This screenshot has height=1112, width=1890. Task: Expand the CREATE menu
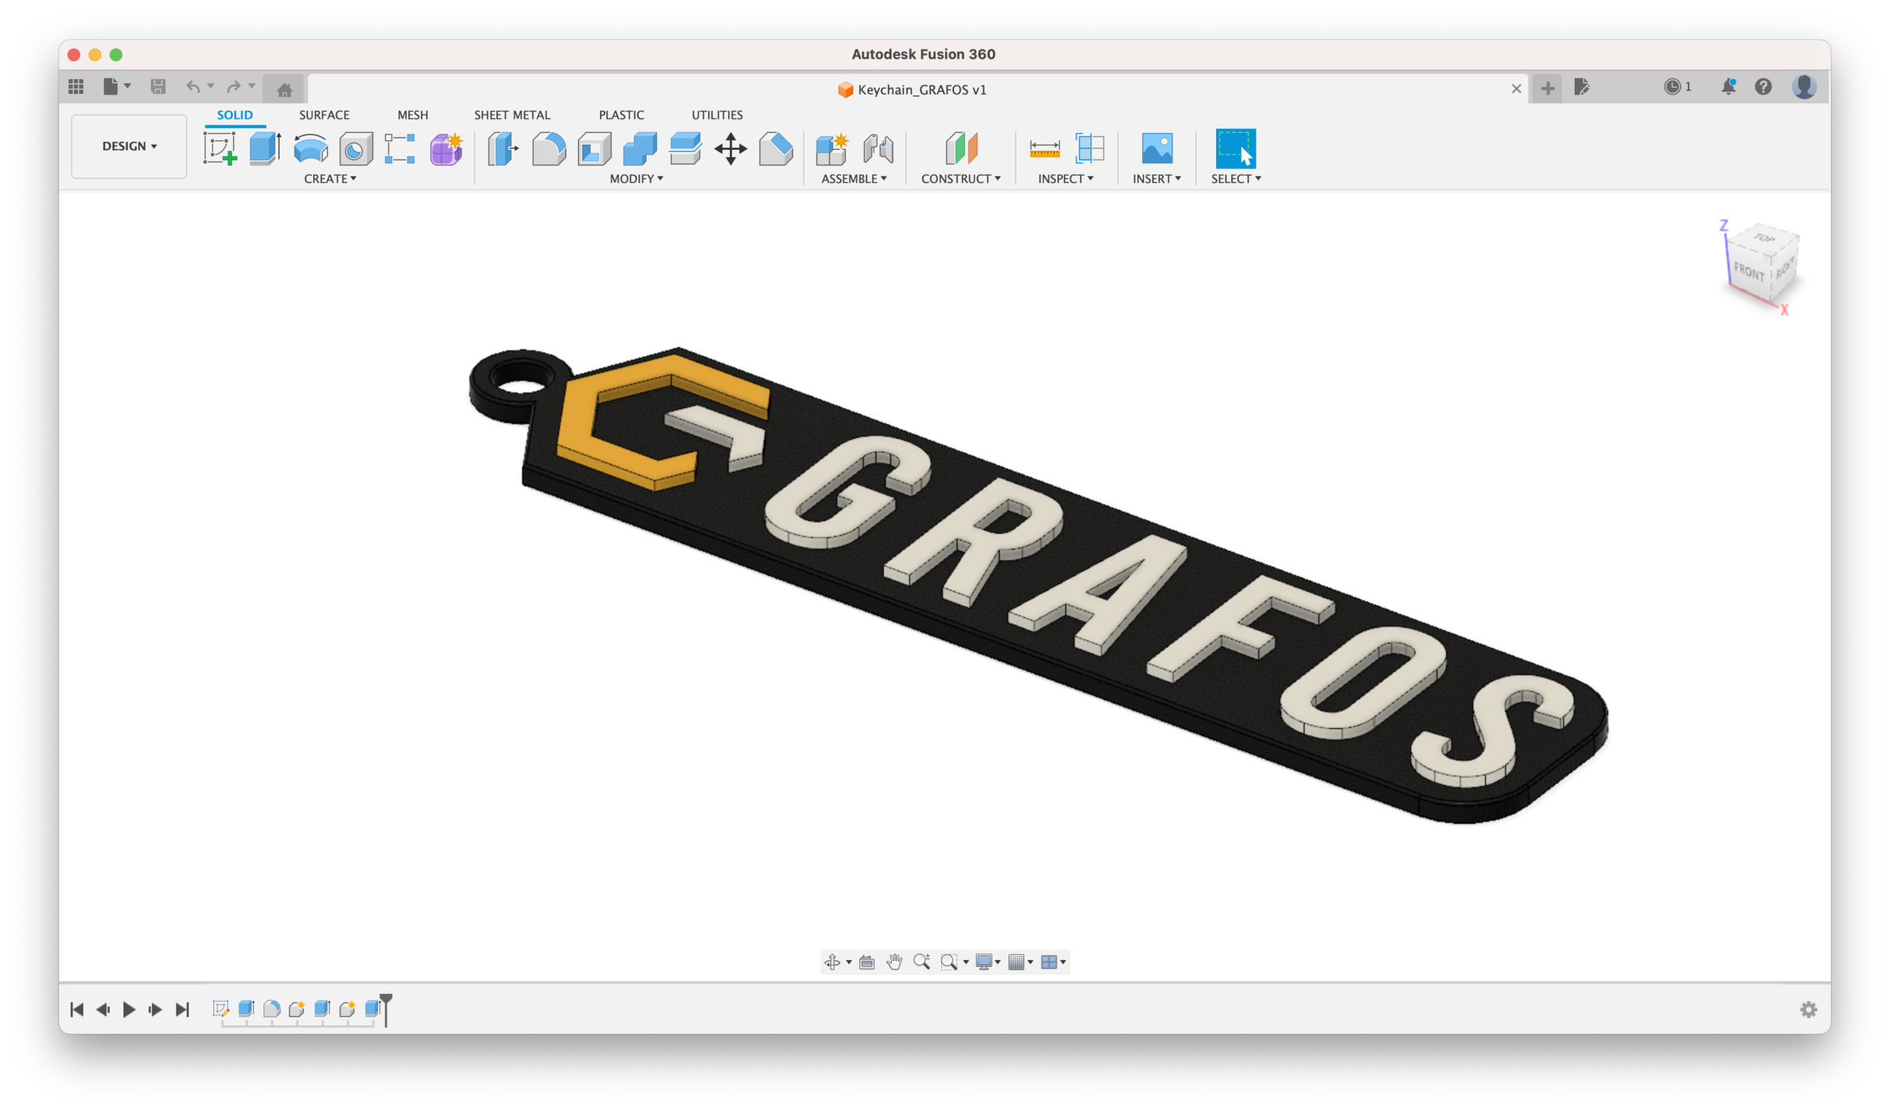[330, 179]
